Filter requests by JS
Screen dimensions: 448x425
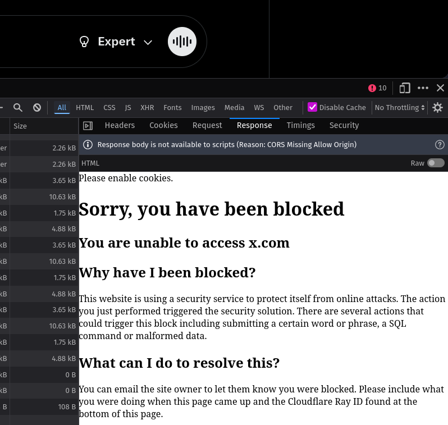point(127,107)
